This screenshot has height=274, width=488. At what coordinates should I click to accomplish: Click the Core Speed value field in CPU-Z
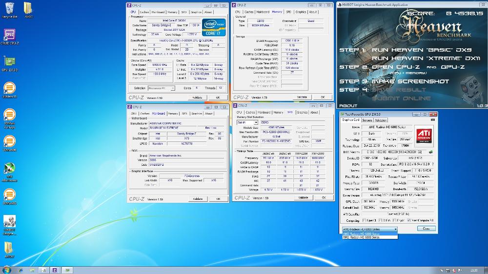click(160, 65)
